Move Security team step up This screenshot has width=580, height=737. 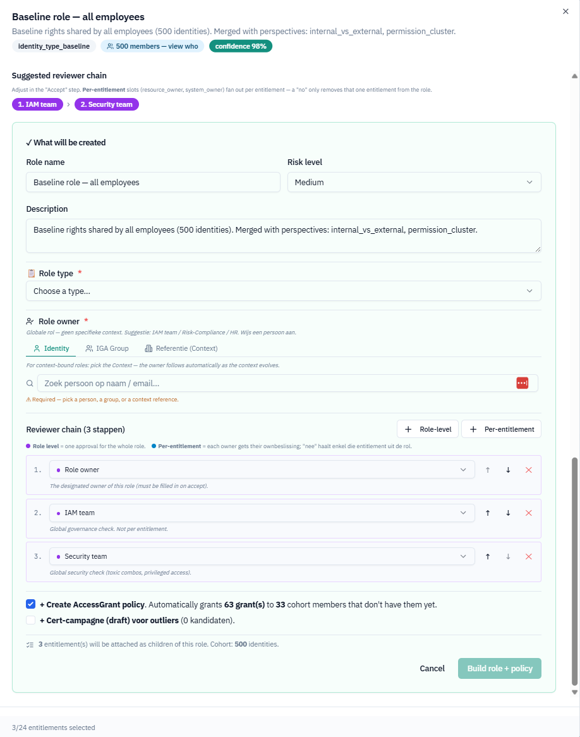[x=488, y=556]
